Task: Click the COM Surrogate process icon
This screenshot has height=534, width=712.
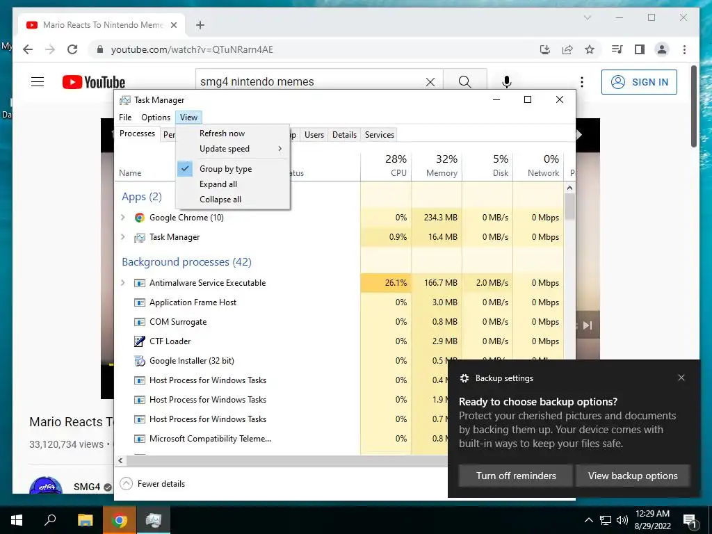Action: (139, 322)
